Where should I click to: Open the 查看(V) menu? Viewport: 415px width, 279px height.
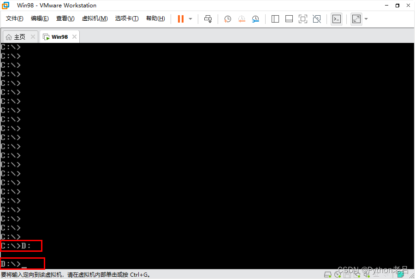click(x=65, y=18)
